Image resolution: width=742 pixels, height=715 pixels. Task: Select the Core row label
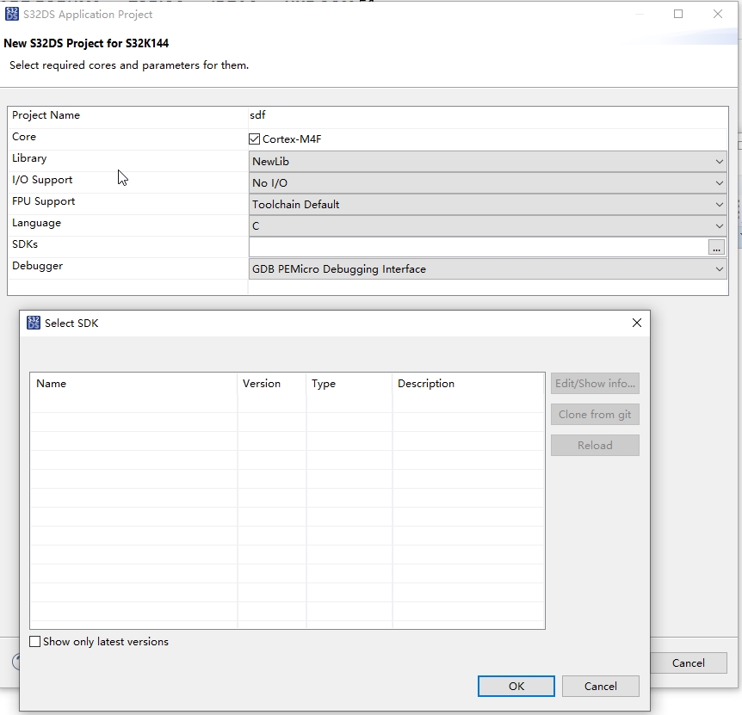pyautogui.click(x=24, y=137)
